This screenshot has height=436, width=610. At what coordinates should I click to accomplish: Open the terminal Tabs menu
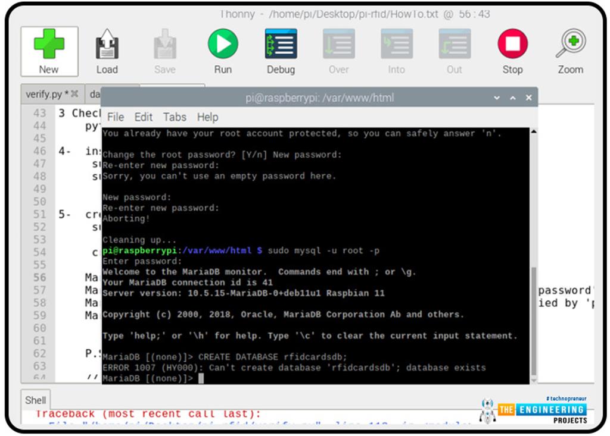tap(175, 117)
